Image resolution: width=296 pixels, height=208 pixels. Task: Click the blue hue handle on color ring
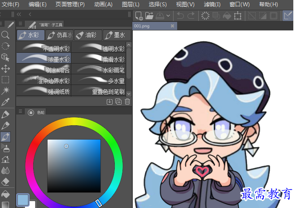[x=98, y=203]
